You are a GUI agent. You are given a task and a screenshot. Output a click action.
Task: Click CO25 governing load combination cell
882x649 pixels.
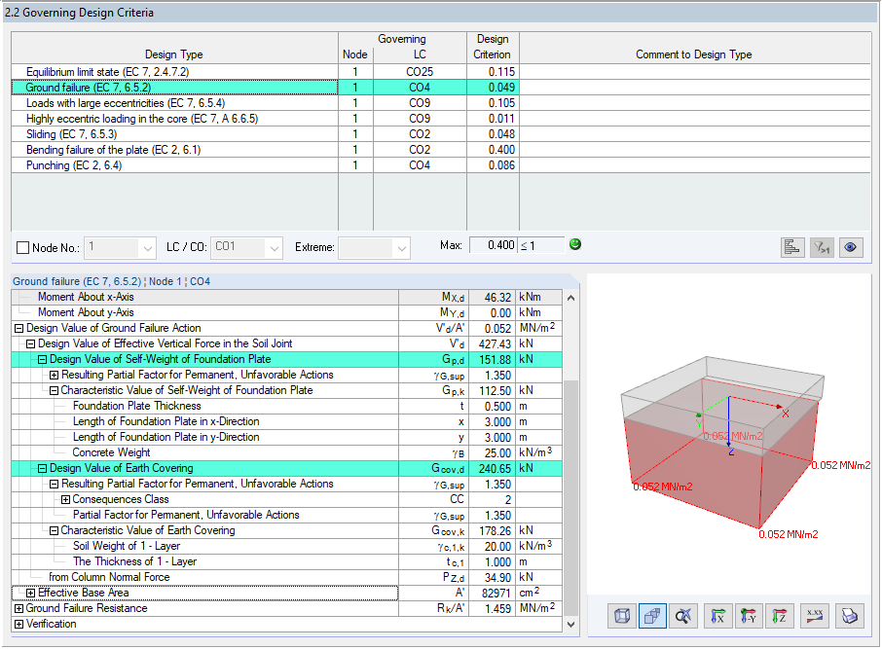(x=420, y=72)
